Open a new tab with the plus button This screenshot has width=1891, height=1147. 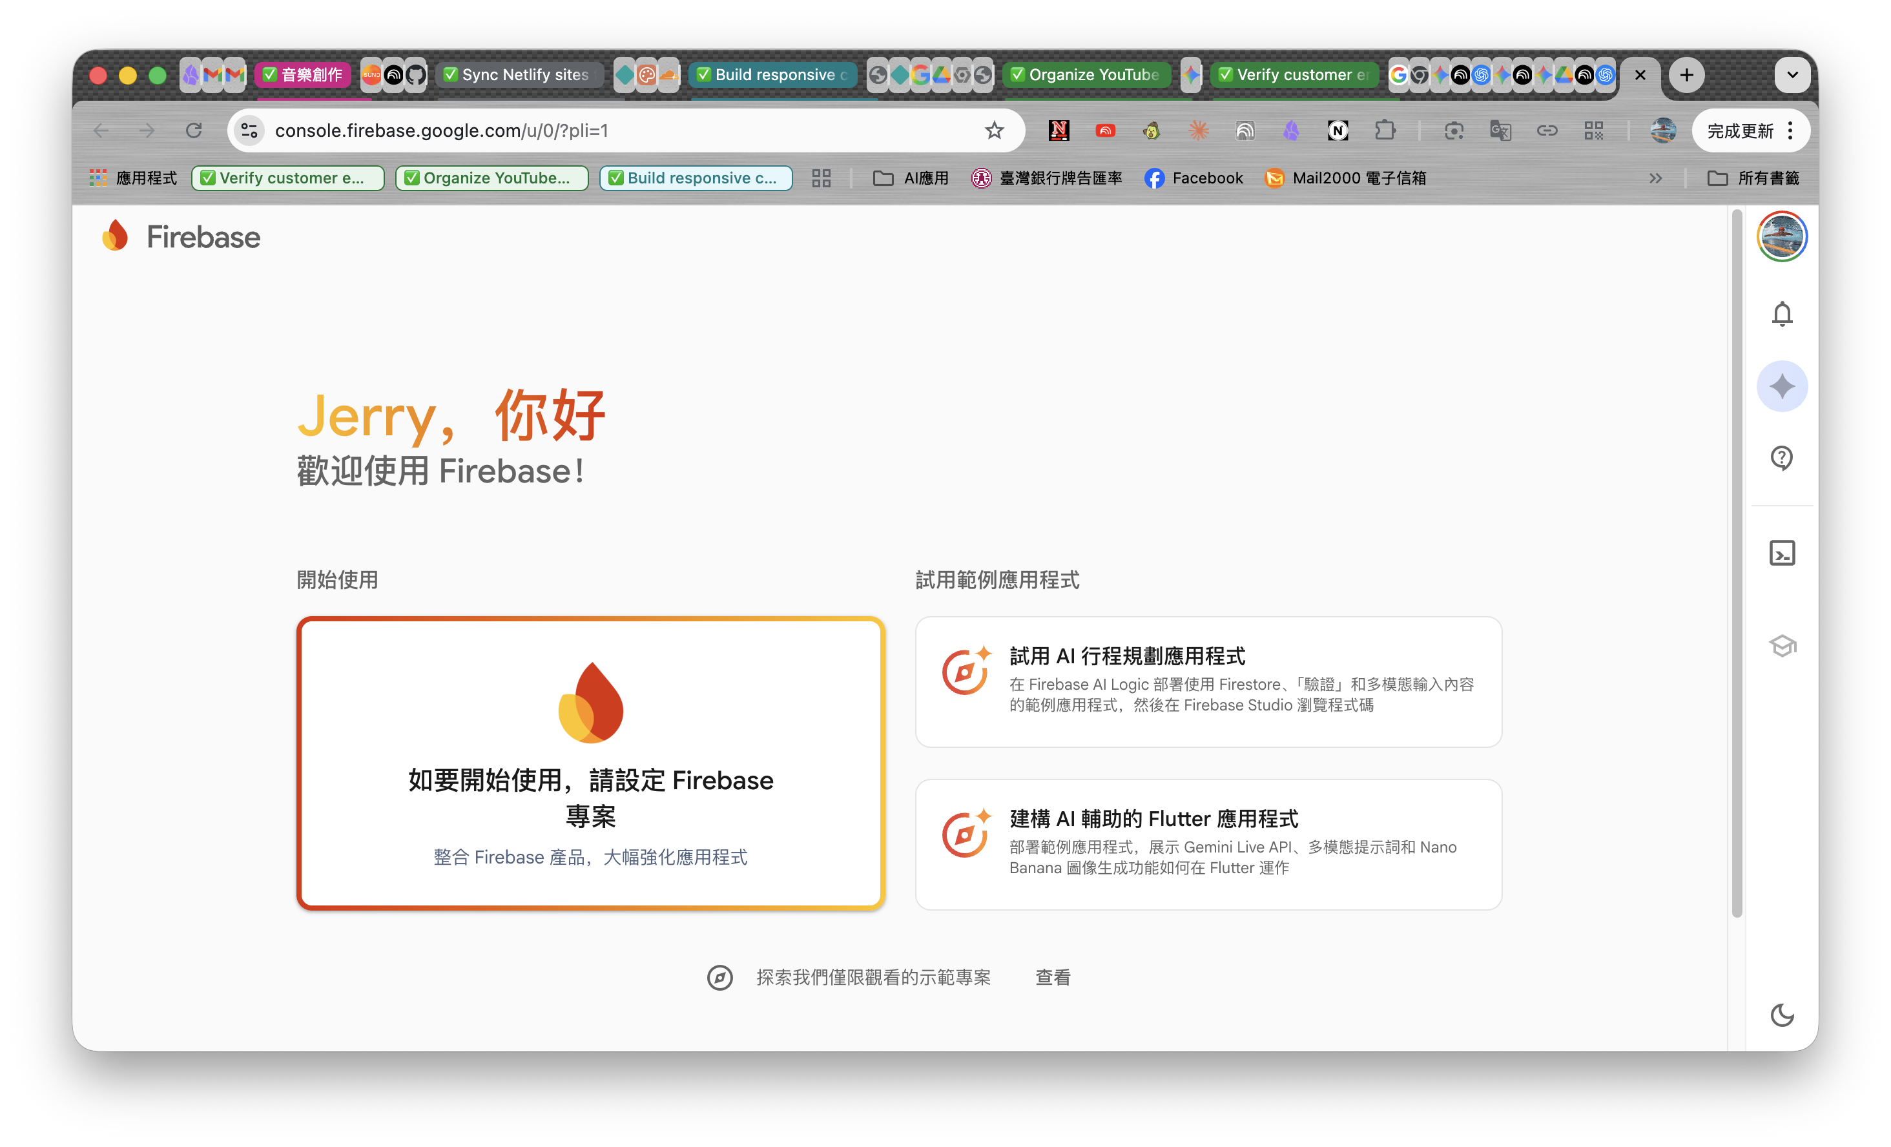pos(1686,74)
